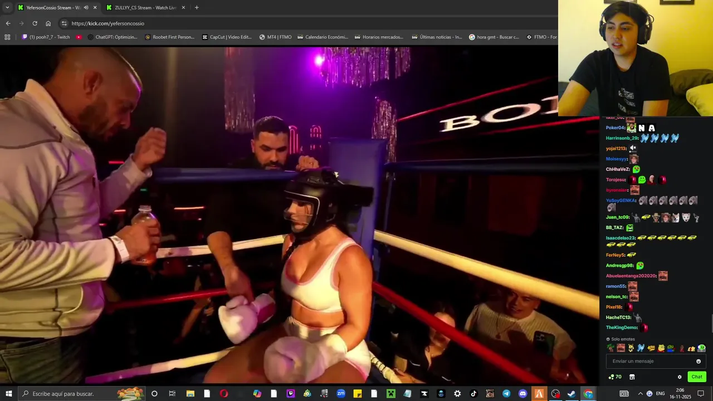This screenshot has height=401, width=713.
Task: Open MT4 FTMO bookmark
Action: 275,37
